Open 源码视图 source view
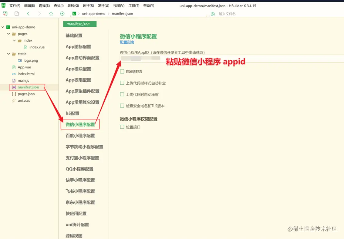Viewport: 344px width, 239px height. [74, 236]
